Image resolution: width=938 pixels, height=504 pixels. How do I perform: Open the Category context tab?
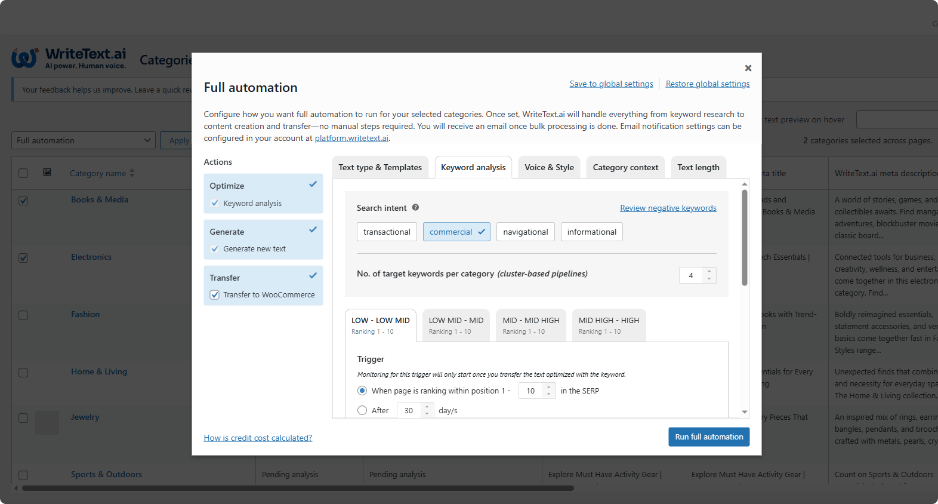[625, 167]
